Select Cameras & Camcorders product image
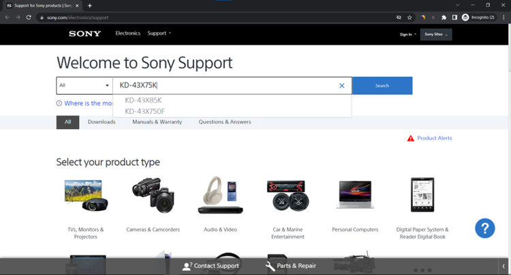 click(153, 195)
